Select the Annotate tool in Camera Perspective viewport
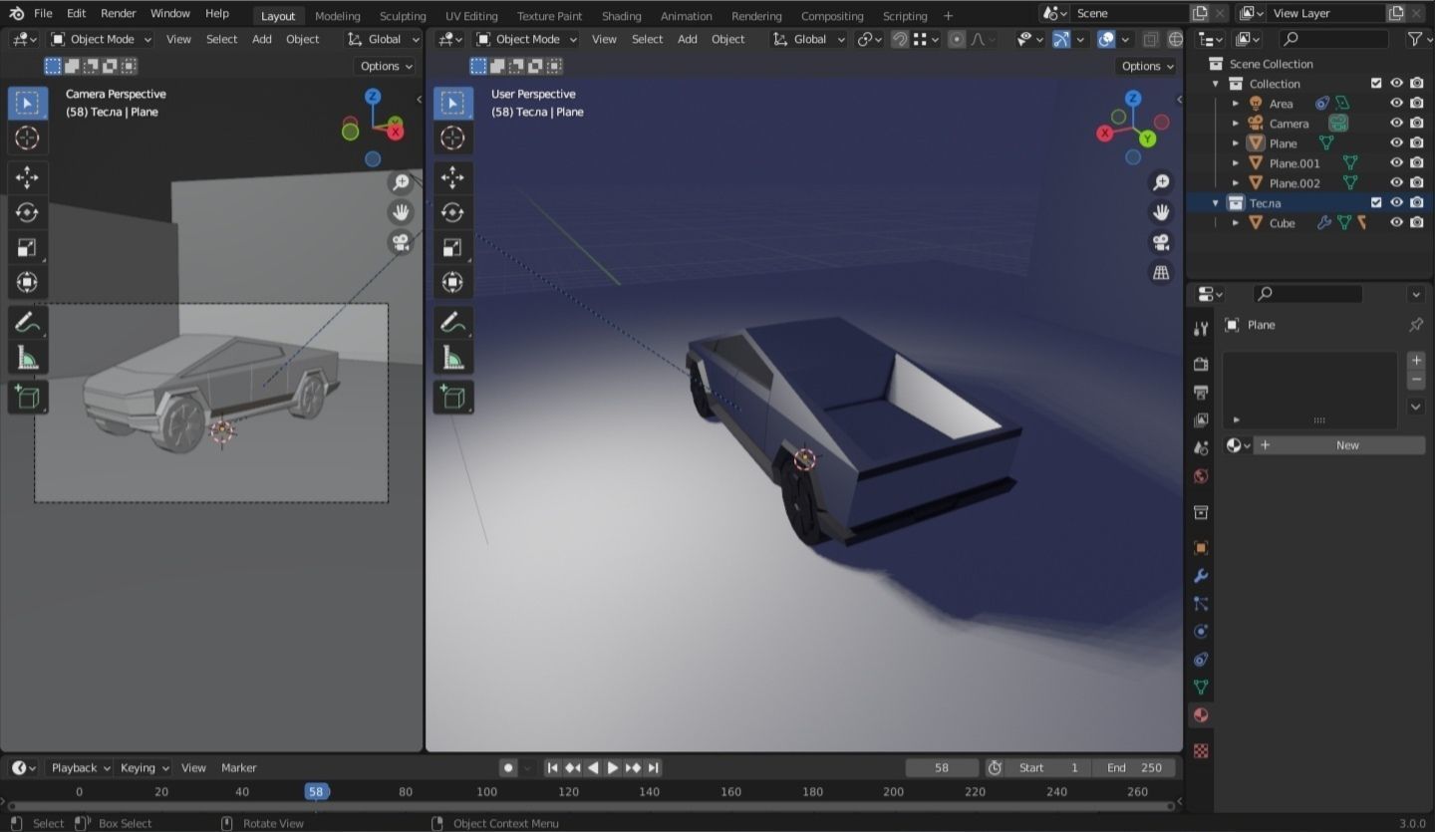Image resolution: width=1435 pixels, height=832 pixels. pos(27,322)
